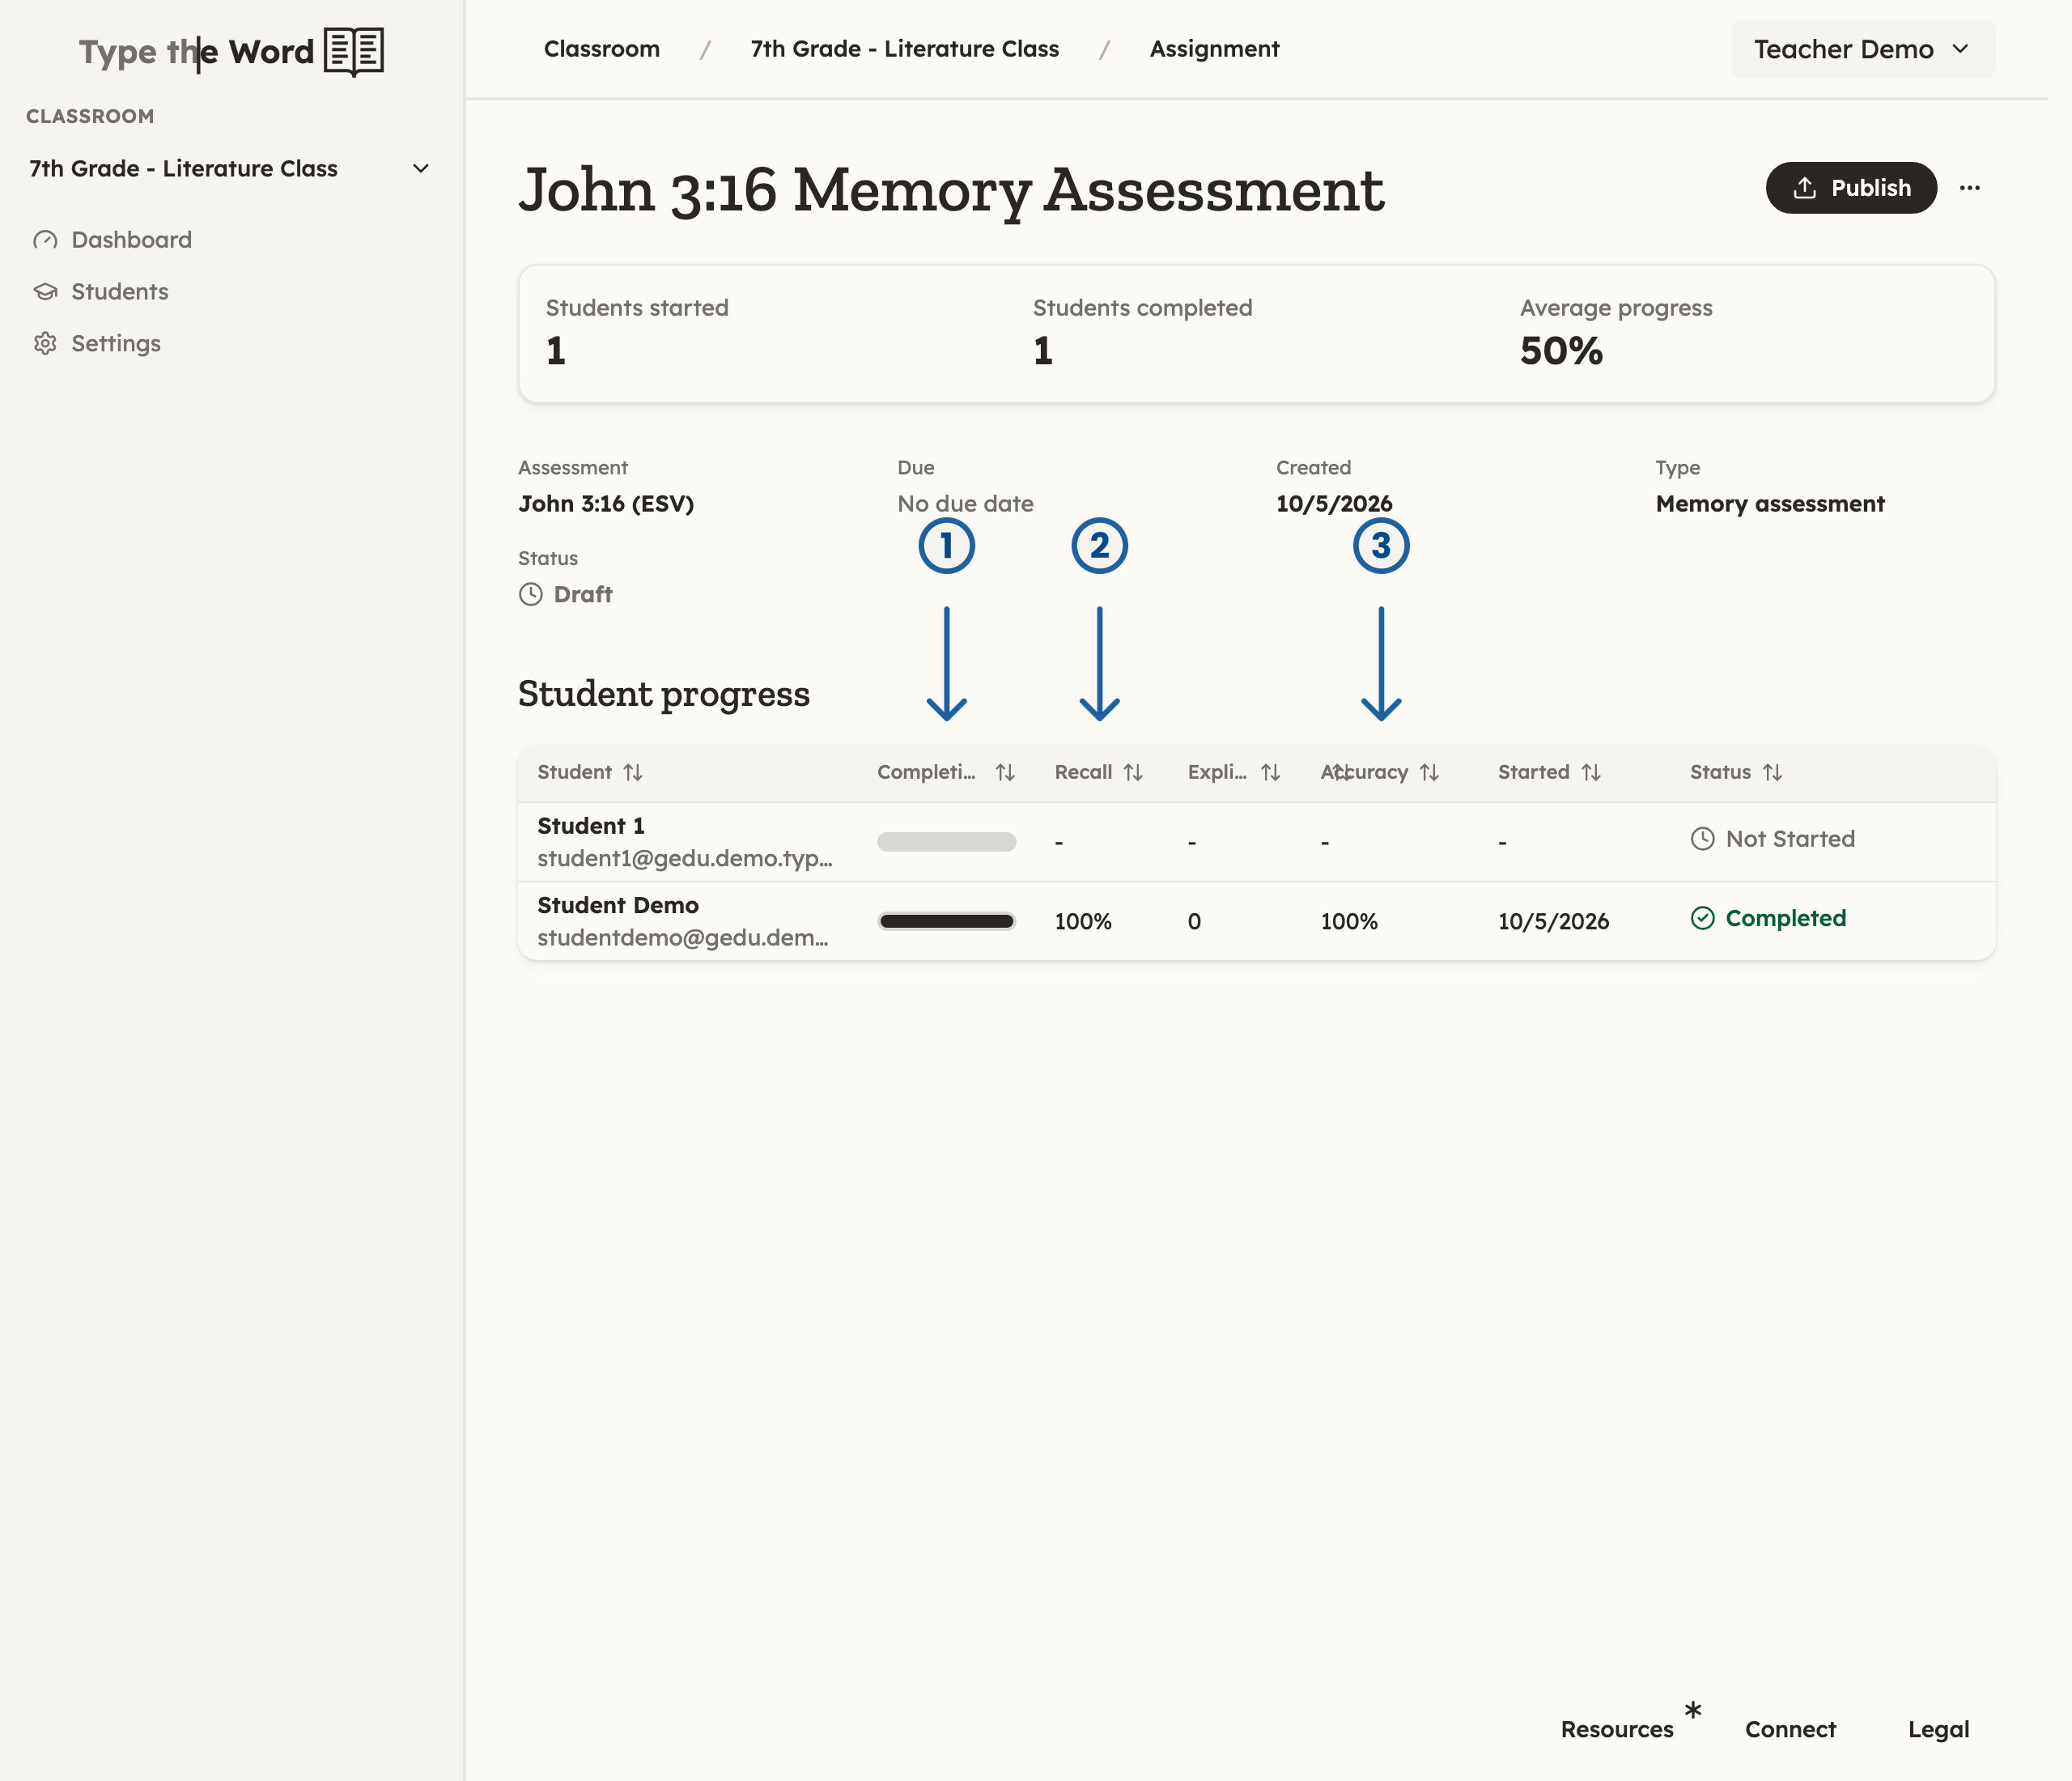Sort by Recall column arrows icon
The image size is (2072, 1781).
tap(1133, 773)
